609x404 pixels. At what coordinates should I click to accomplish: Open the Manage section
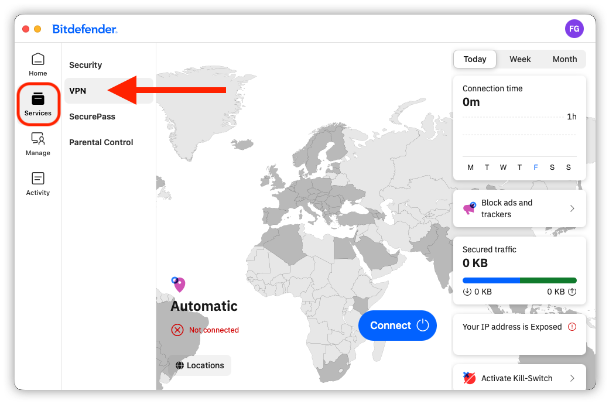click(37, 144)
